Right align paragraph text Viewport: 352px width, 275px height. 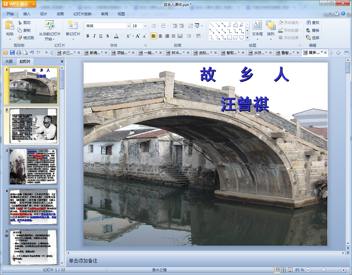[x=167, y=36]
